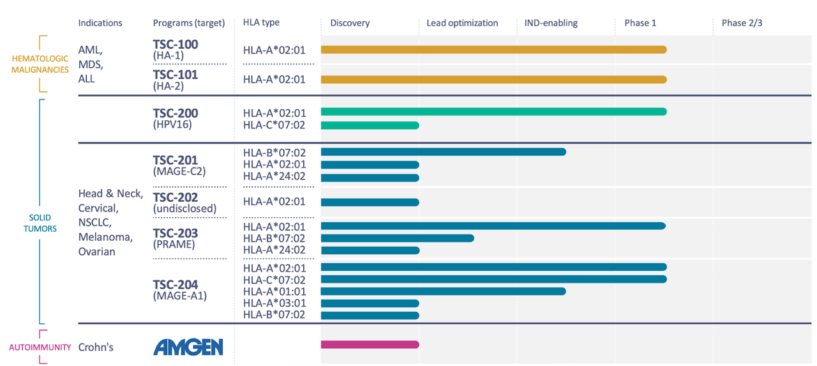Click the Lead optimization stage header
The width and height of the screenshot is (817, 366).
(x=462, y=23)
